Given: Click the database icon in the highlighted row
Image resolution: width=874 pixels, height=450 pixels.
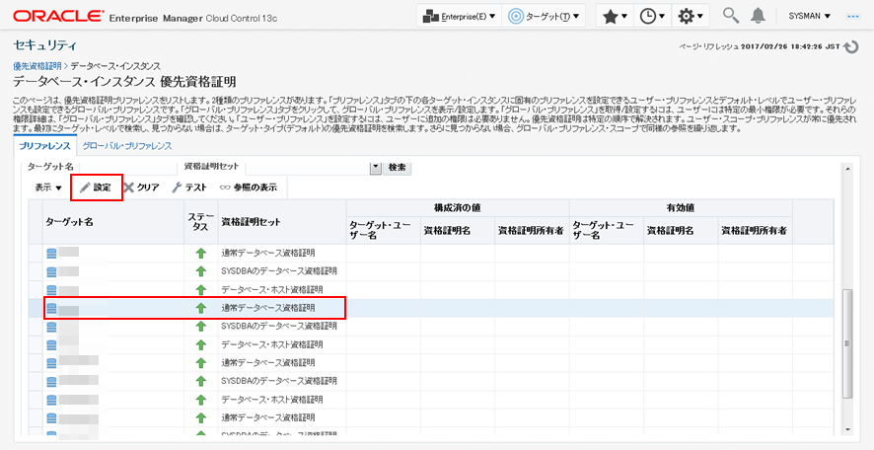Looking at the screenshot, I should [x=52, y=308].
